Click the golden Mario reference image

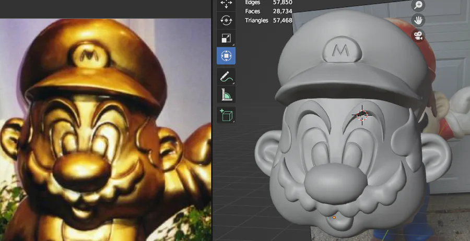[105, 130]
